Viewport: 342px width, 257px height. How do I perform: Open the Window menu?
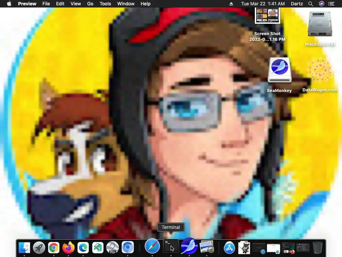126,4
